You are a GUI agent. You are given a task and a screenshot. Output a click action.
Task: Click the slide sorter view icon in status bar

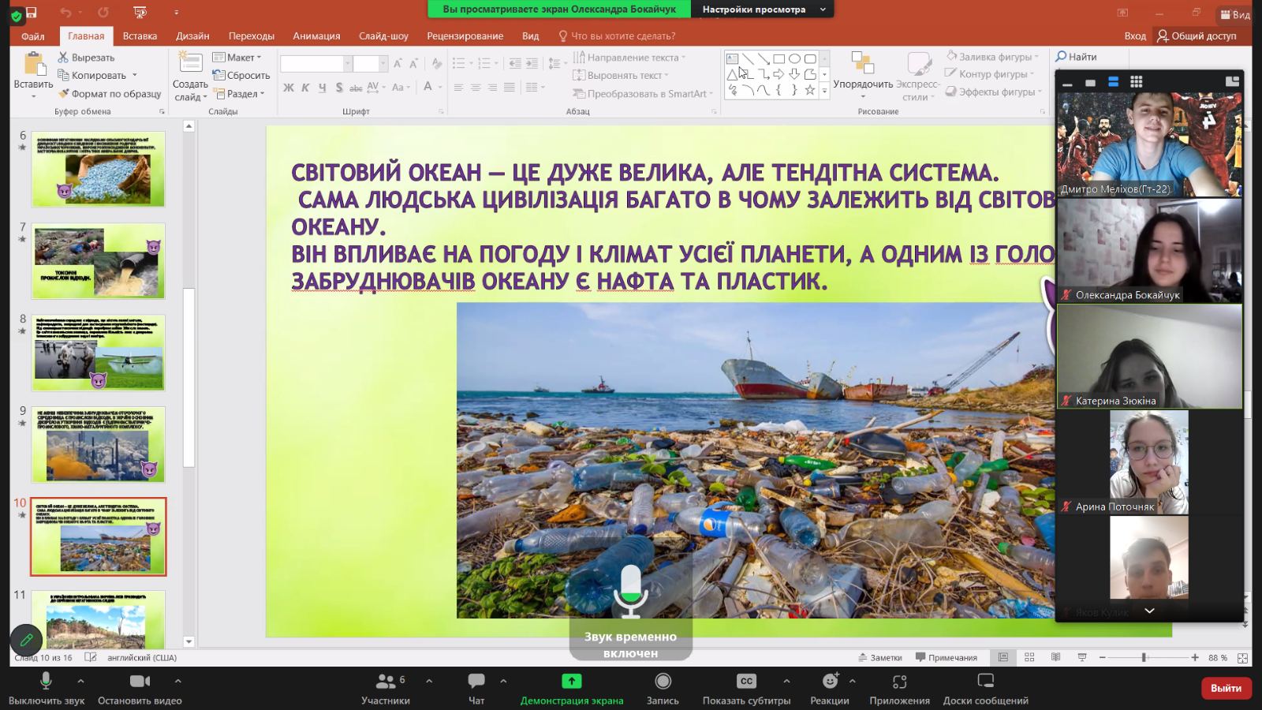tap(1029, 657)
